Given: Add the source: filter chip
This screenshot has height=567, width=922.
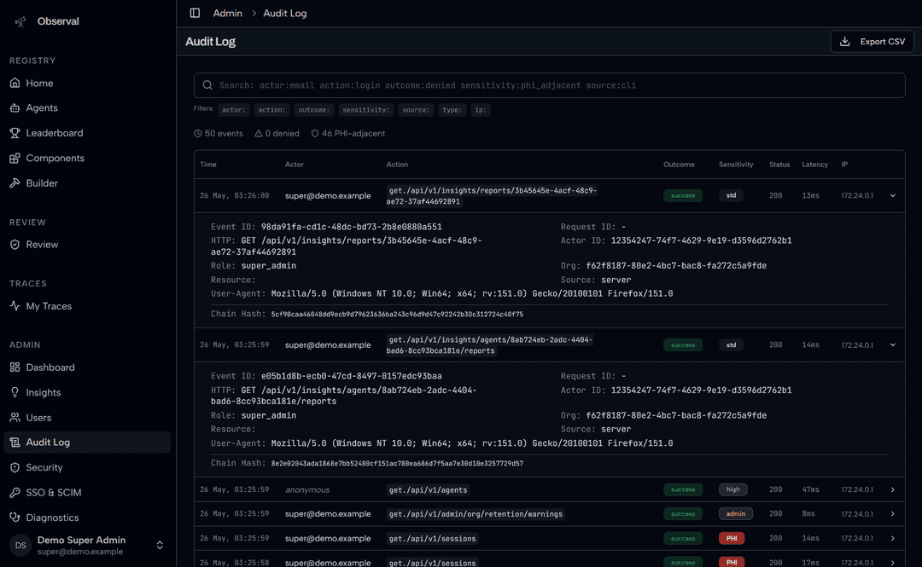Looking at the screenshot, I should (416, 110).
